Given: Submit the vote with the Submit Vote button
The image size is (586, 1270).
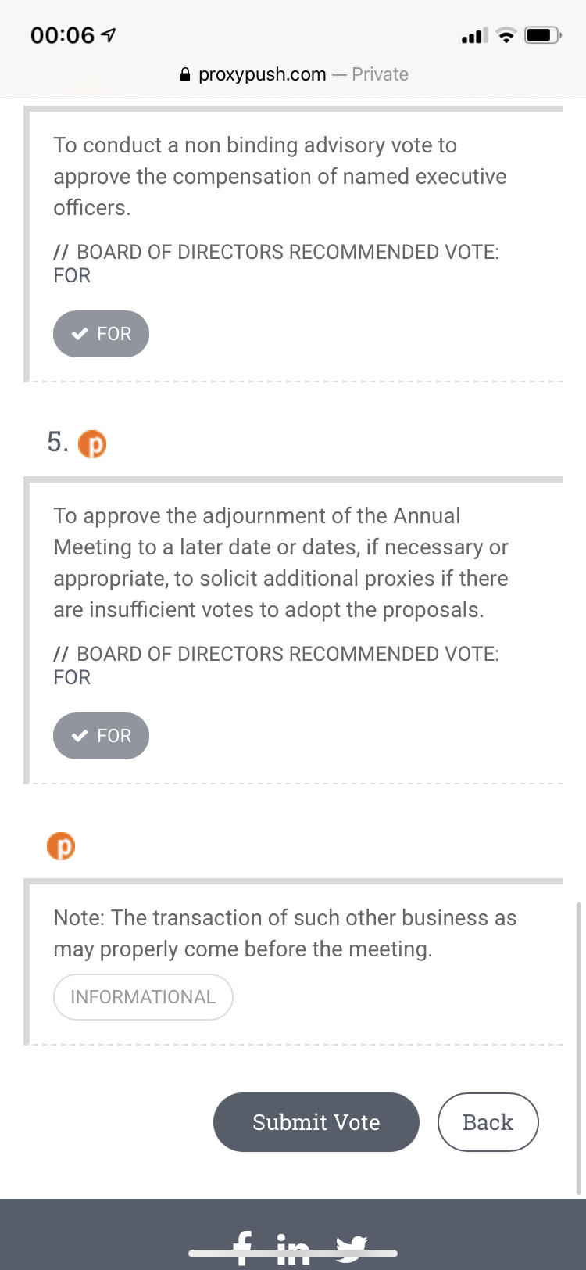Looking at the screenshot, I should point(316,1122).
